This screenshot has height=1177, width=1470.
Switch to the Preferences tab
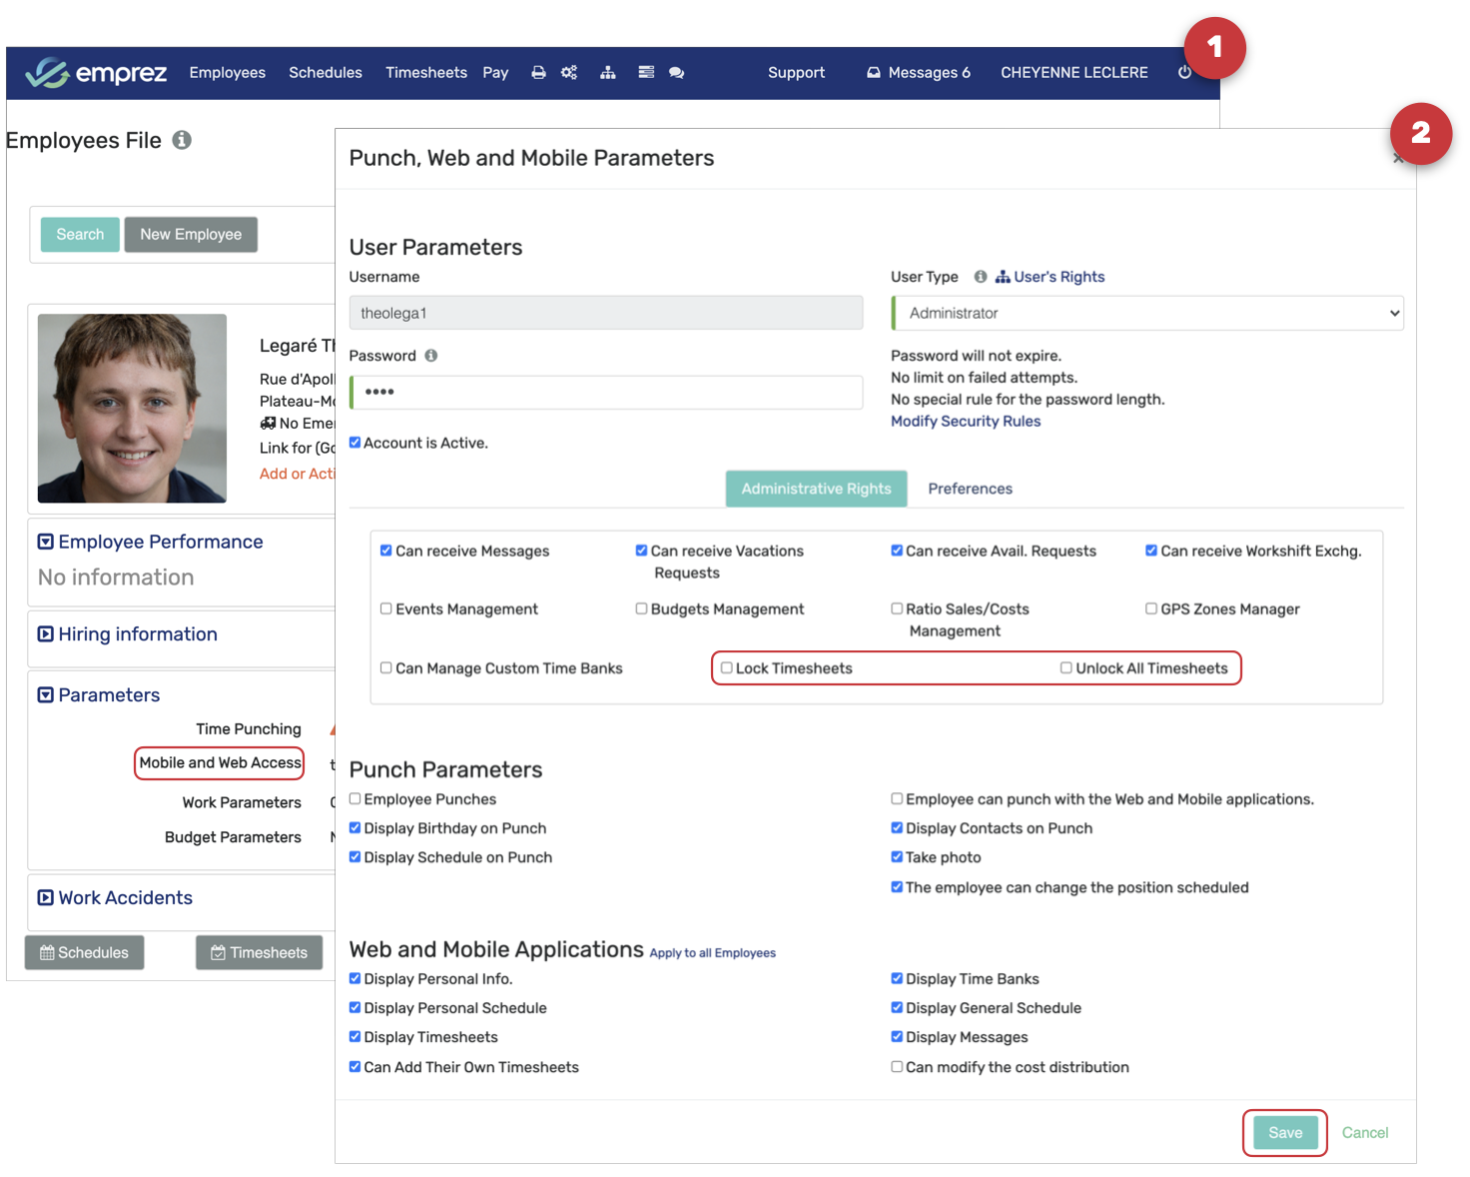click(970, 489)
